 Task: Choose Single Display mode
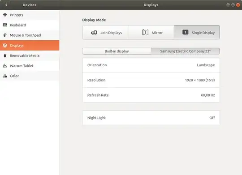tap(197, 32)
